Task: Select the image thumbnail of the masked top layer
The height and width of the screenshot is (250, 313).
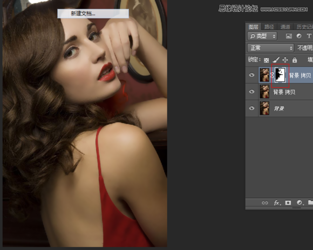Action: [x=264, y=75]
